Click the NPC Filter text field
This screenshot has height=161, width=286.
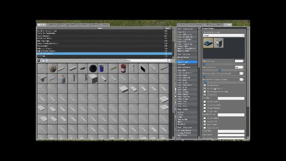click(x=231, y=98)
